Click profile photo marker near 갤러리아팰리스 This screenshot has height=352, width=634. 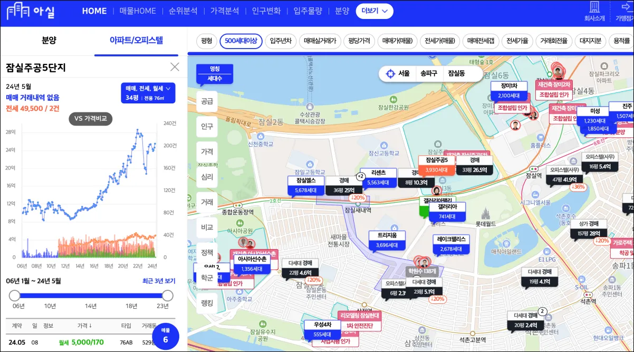437,191
